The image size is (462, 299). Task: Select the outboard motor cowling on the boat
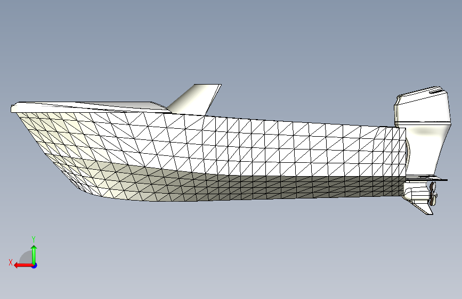[422, 105]
